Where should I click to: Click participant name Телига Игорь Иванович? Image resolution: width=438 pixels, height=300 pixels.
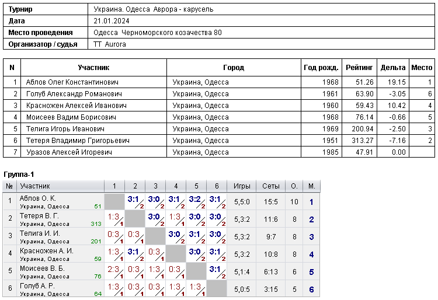[65, 129]
